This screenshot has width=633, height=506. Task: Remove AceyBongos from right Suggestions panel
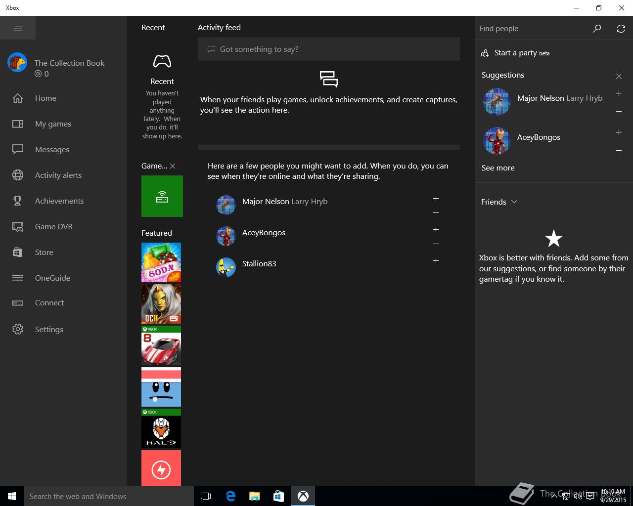click(619, 151)
